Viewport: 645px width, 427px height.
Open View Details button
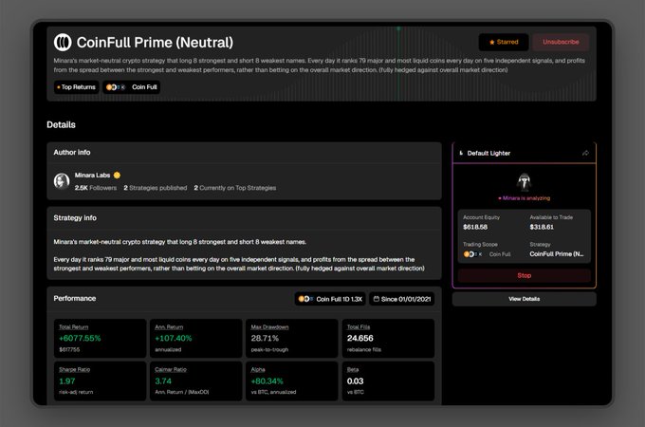524,299
